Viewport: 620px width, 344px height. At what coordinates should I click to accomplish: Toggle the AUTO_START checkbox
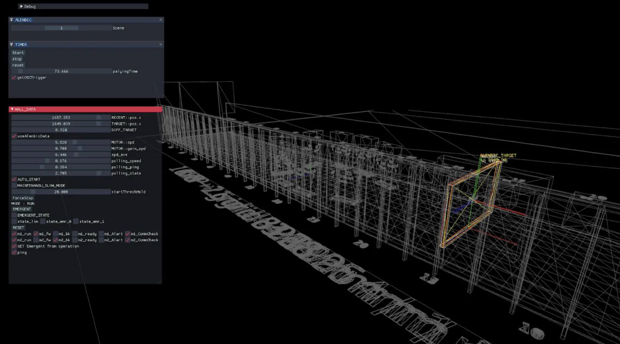[14, 180]
